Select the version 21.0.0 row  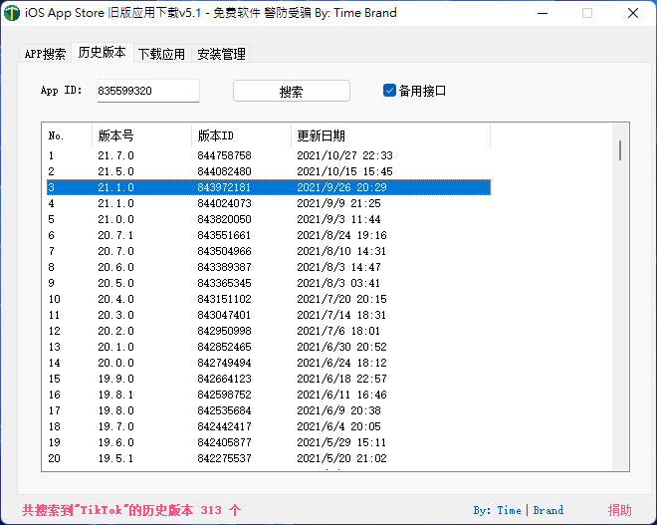(268, 219)
